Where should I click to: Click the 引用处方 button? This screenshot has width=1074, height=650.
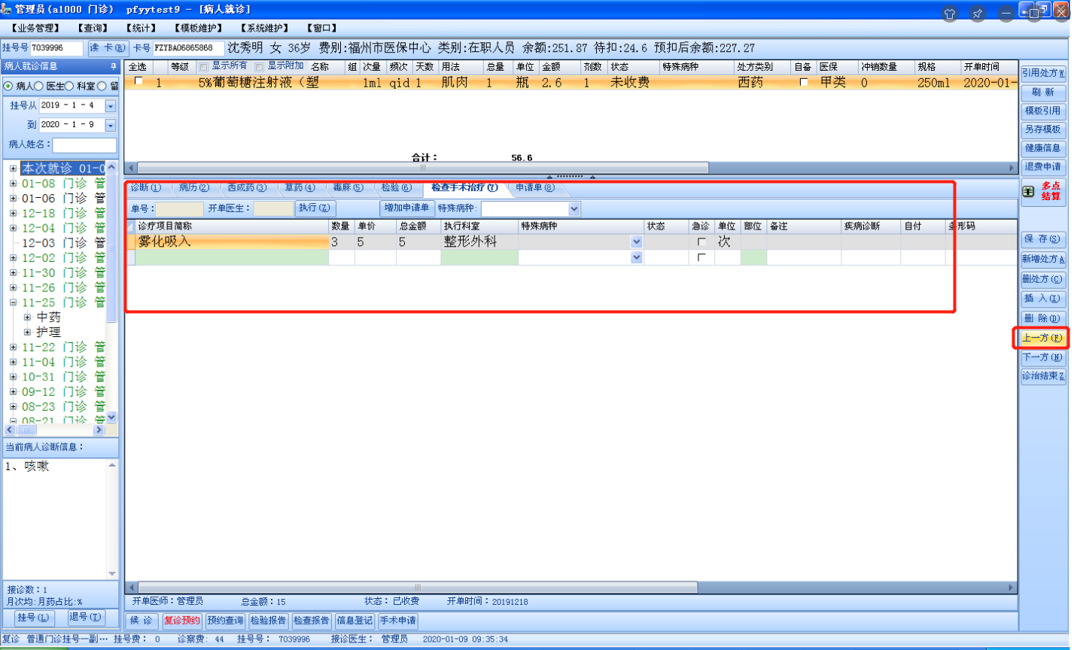(x=1043, y=74)
